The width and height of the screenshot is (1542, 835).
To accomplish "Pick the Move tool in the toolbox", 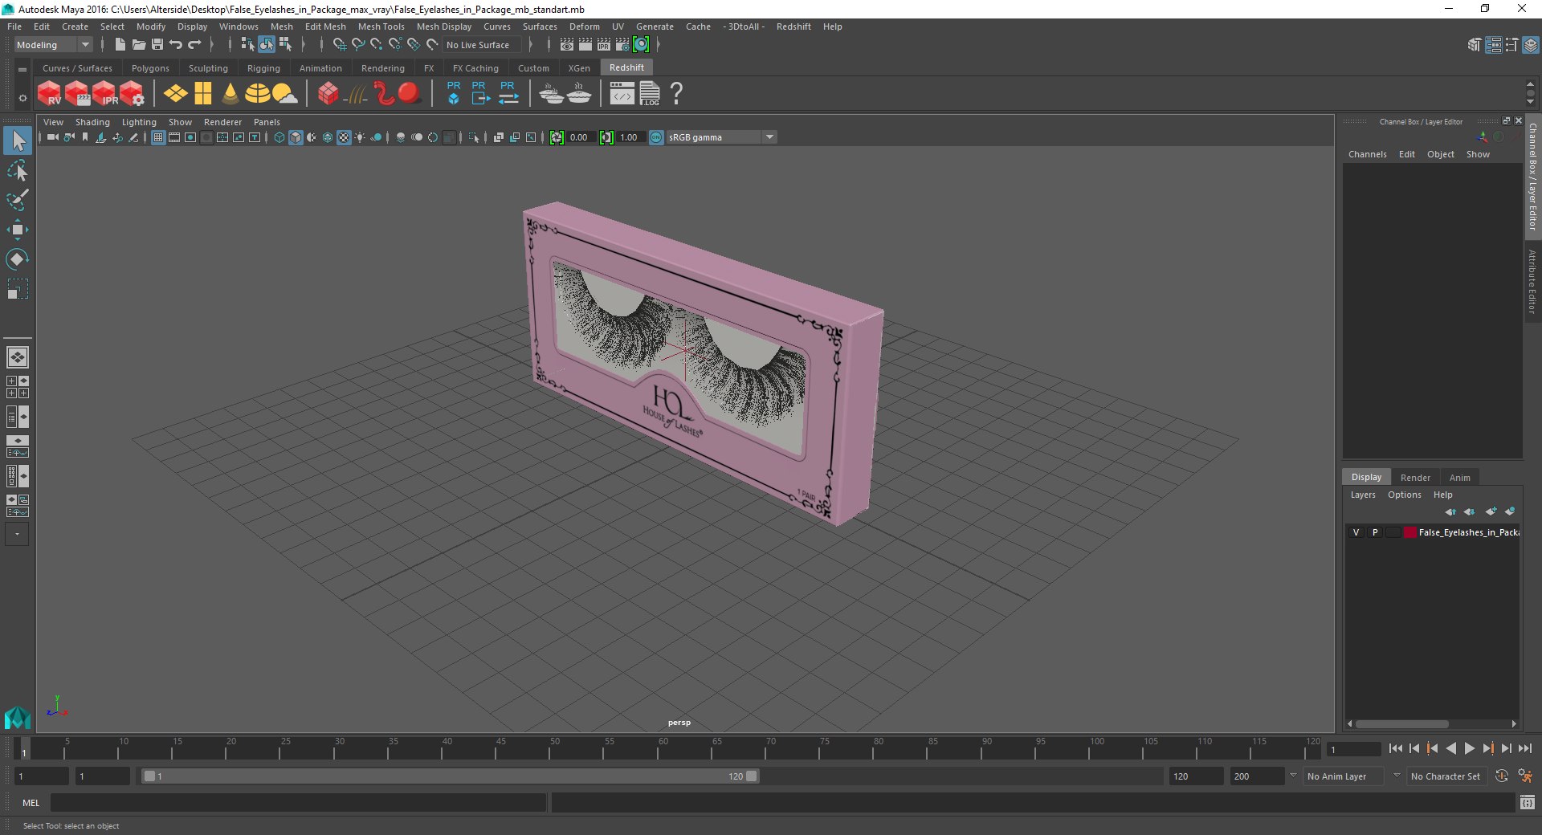I will coord(18,230).
